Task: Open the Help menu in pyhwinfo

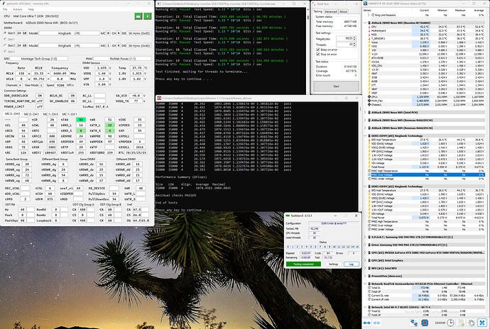Action: (x=31, y=9)
